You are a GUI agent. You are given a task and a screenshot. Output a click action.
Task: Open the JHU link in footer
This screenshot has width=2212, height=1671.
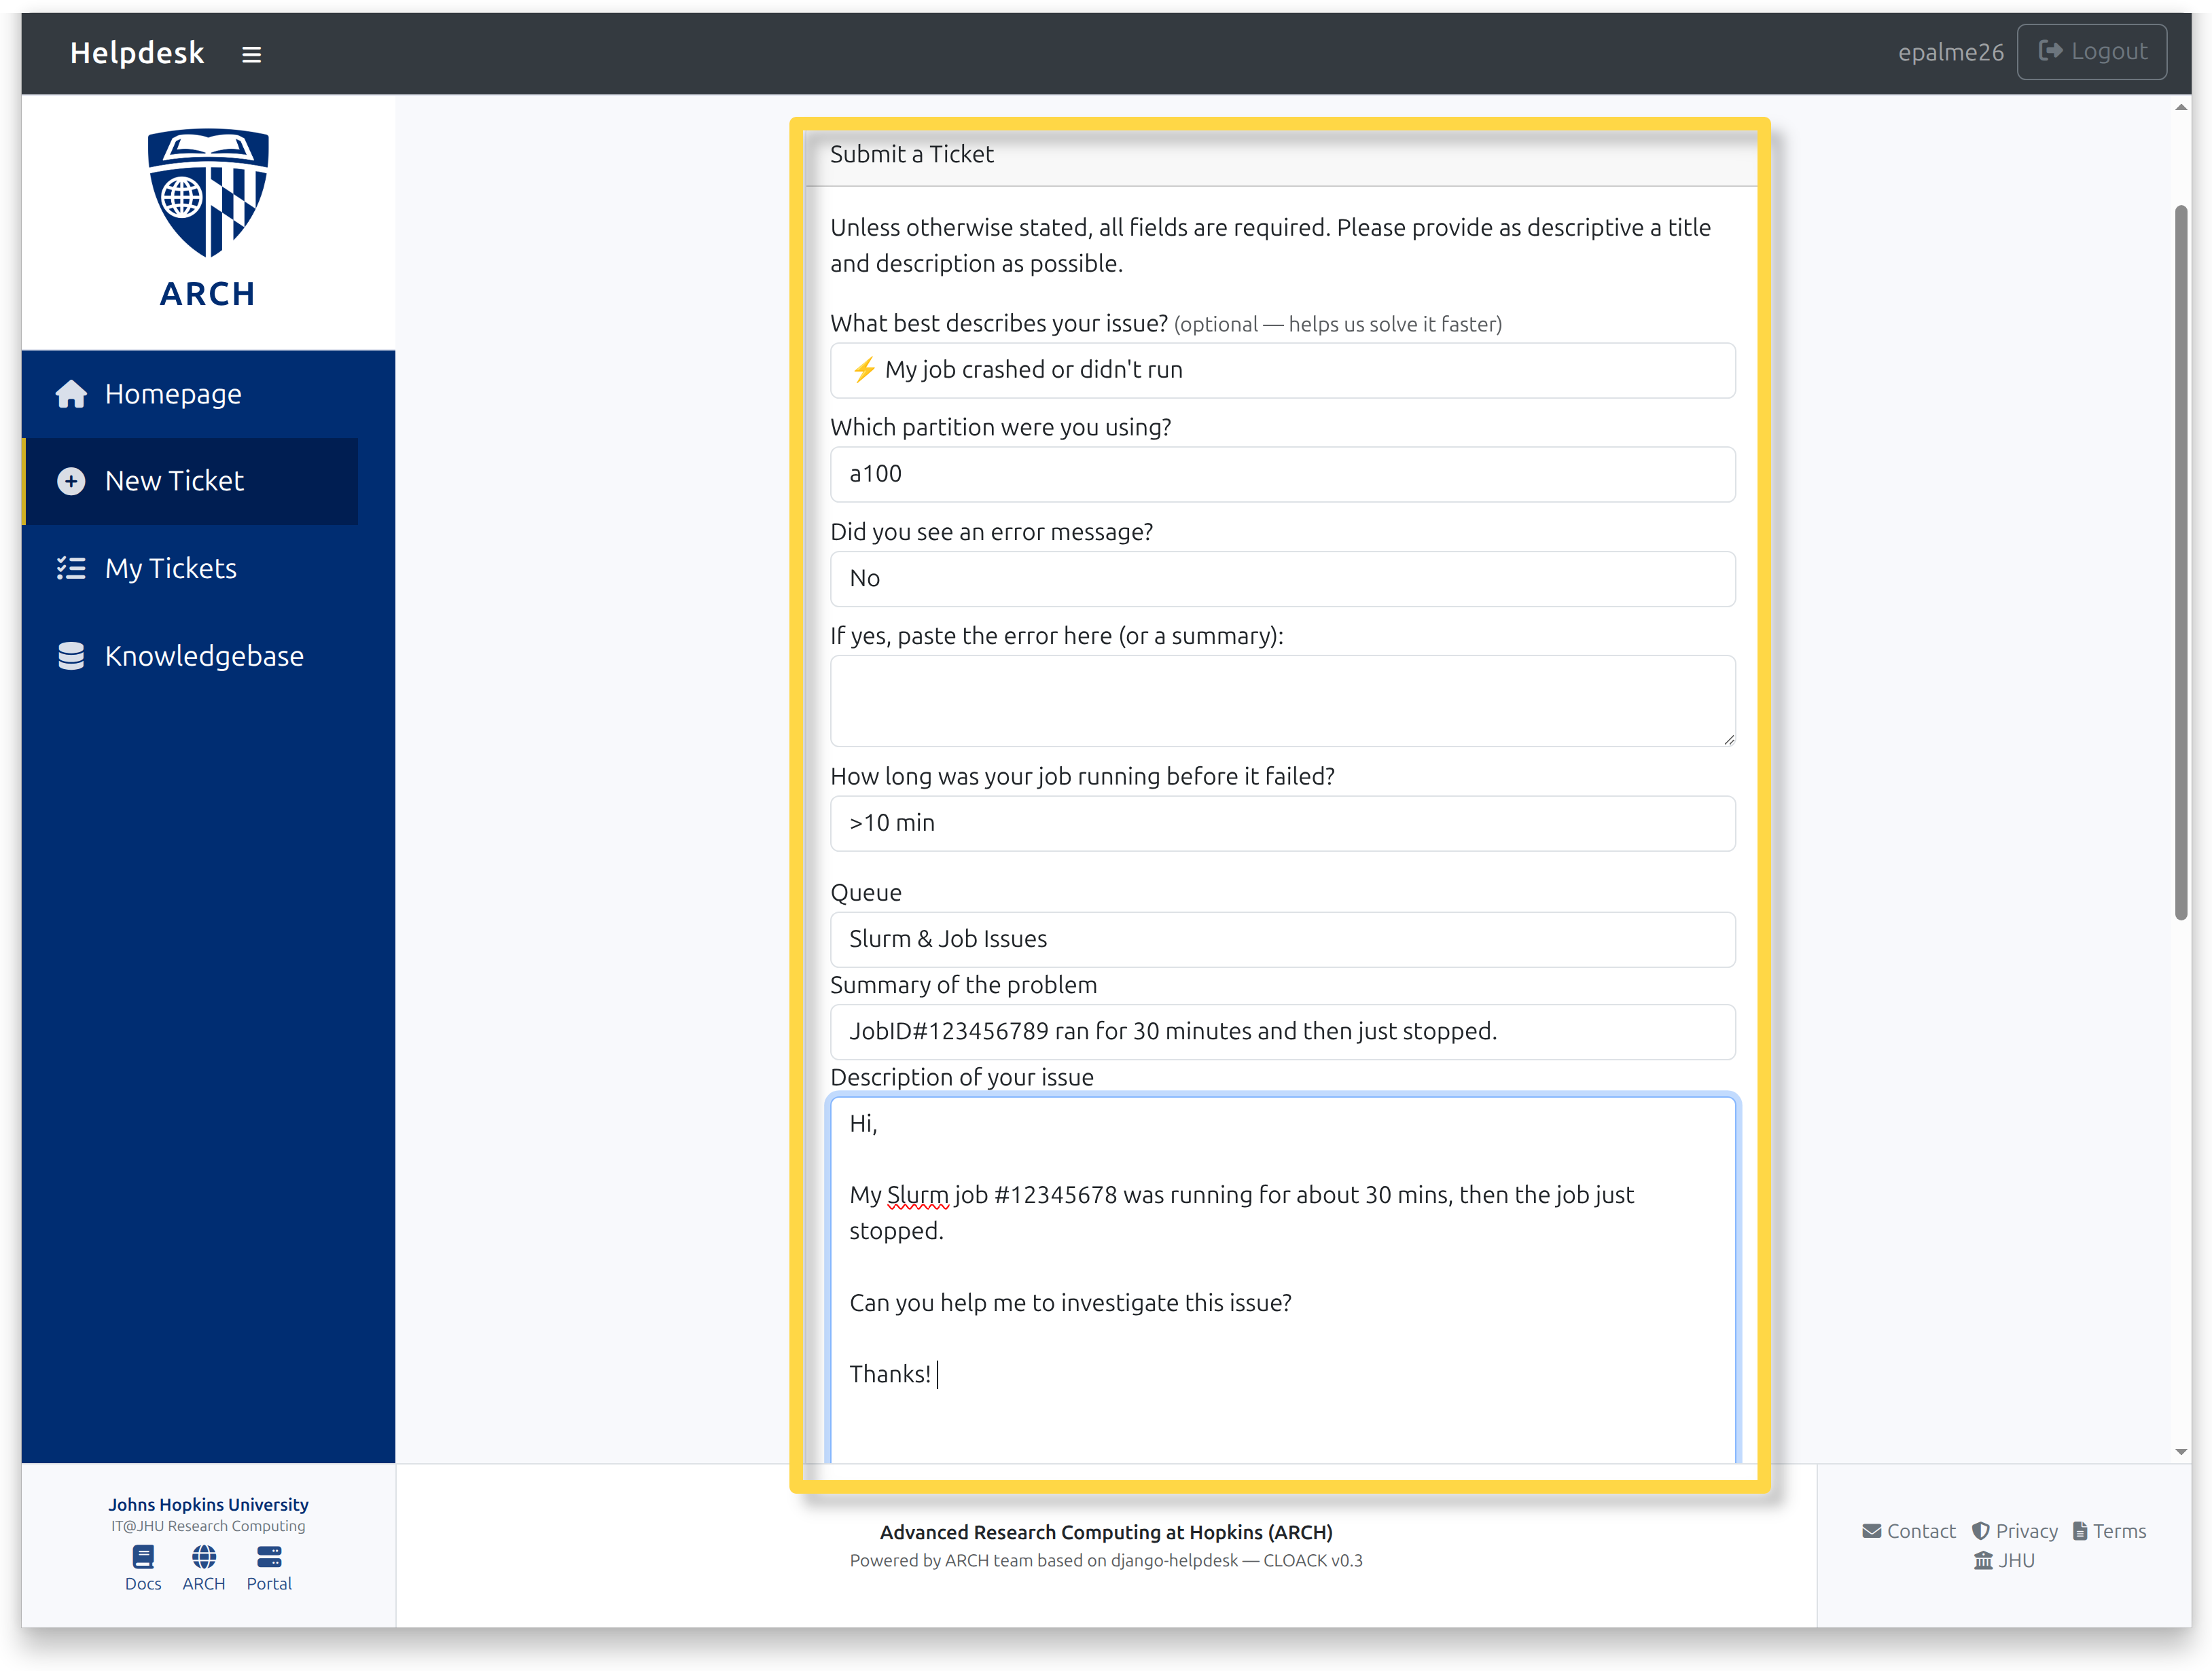click(x=2004, y=1560)
